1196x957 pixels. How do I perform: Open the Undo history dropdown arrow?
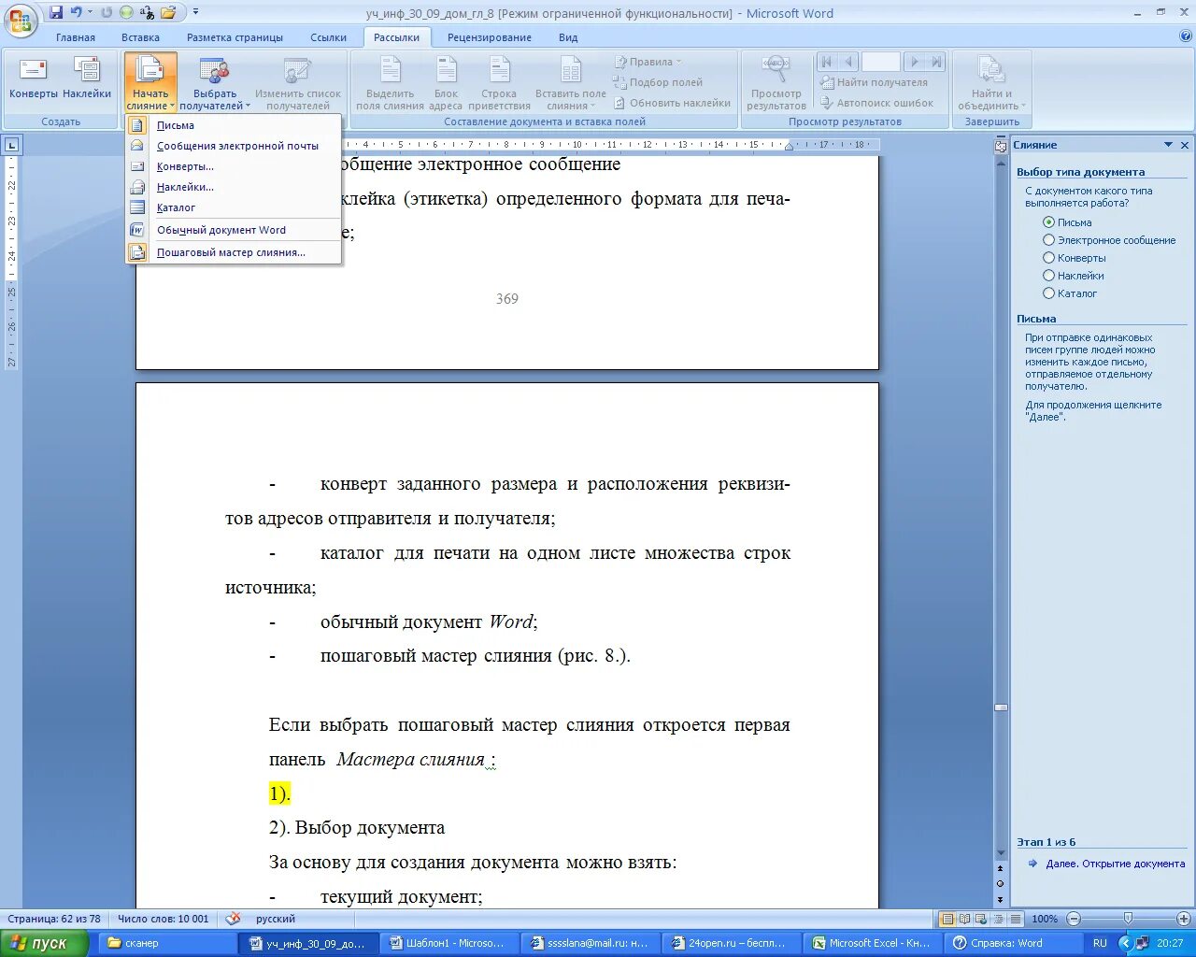point(91,13)
